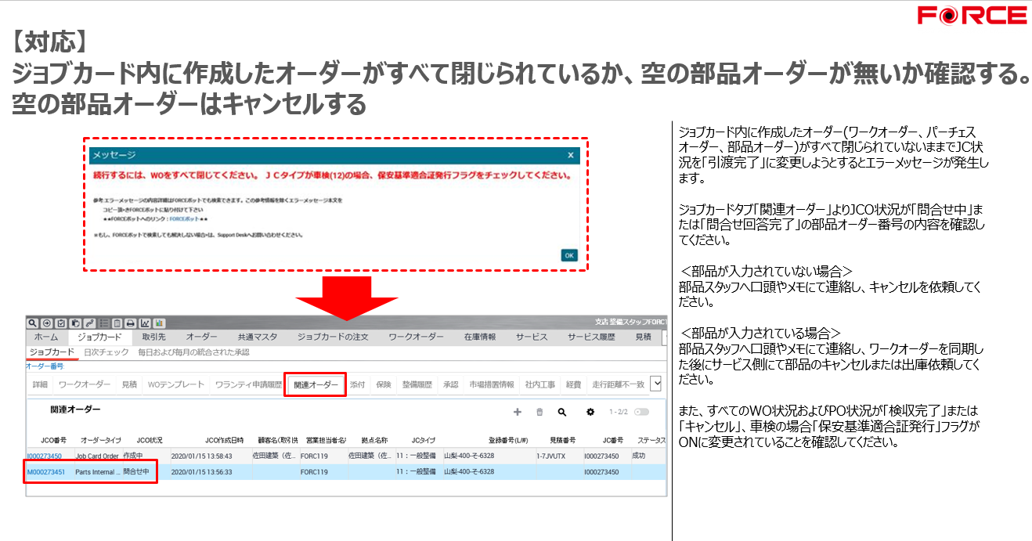1032x541 pixels.
Task: Add a related order with plus icon
Action: (x=517, y=412)
